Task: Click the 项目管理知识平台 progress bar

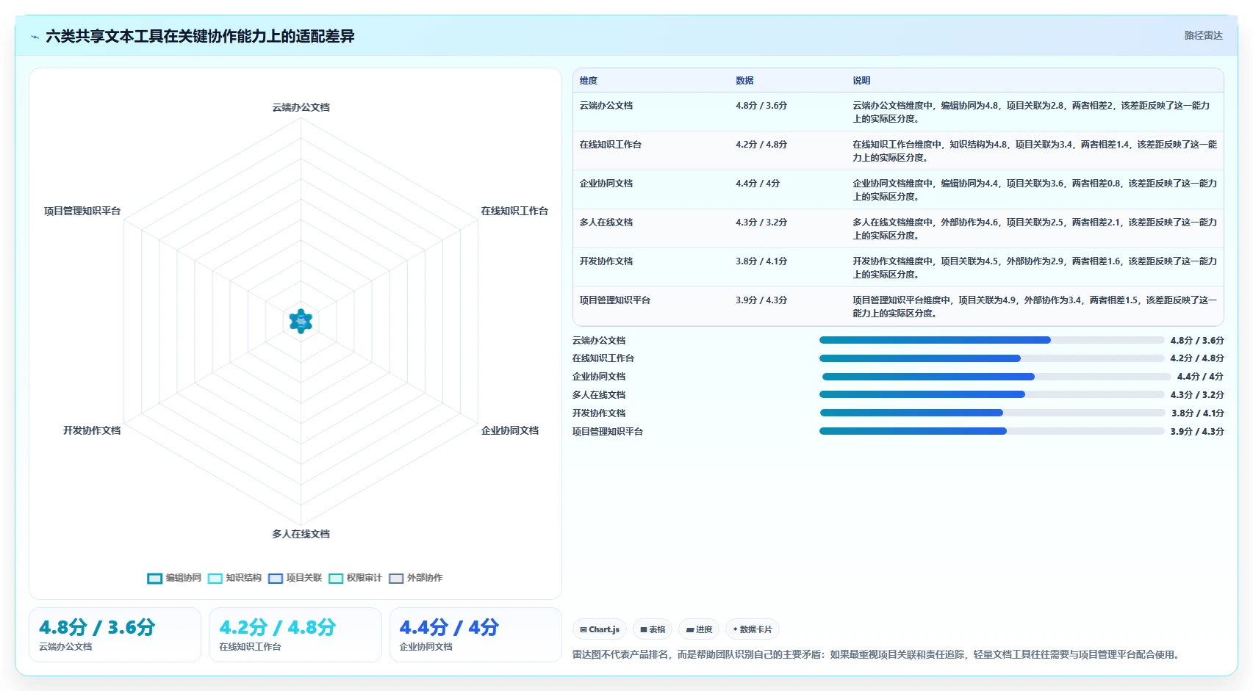Action: point(991,431)
